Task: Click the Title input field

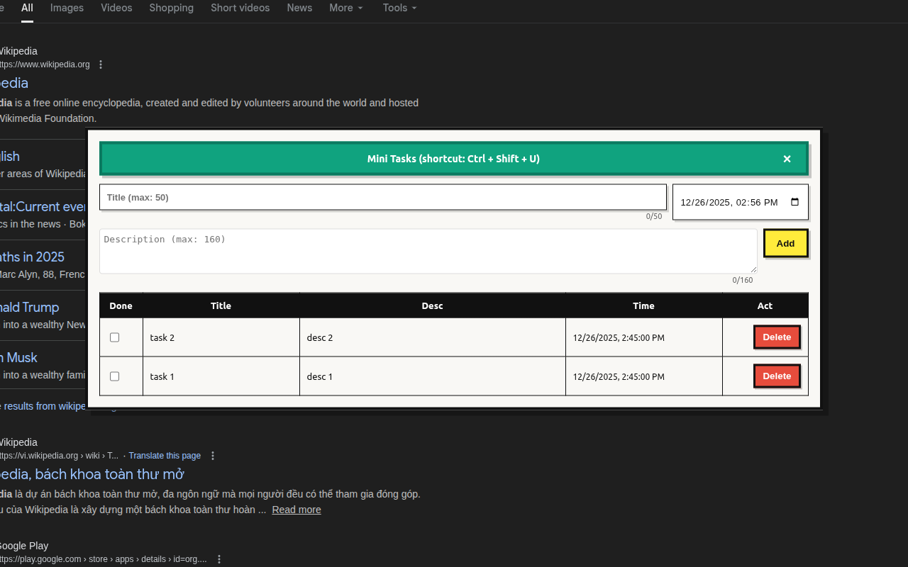Action: pyautogui.click(x=383, y=197)
